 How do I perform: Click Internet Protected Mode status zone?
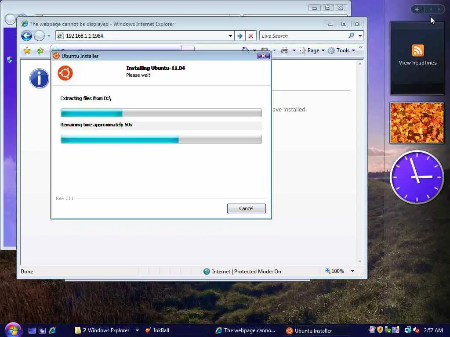coord(242,271)
